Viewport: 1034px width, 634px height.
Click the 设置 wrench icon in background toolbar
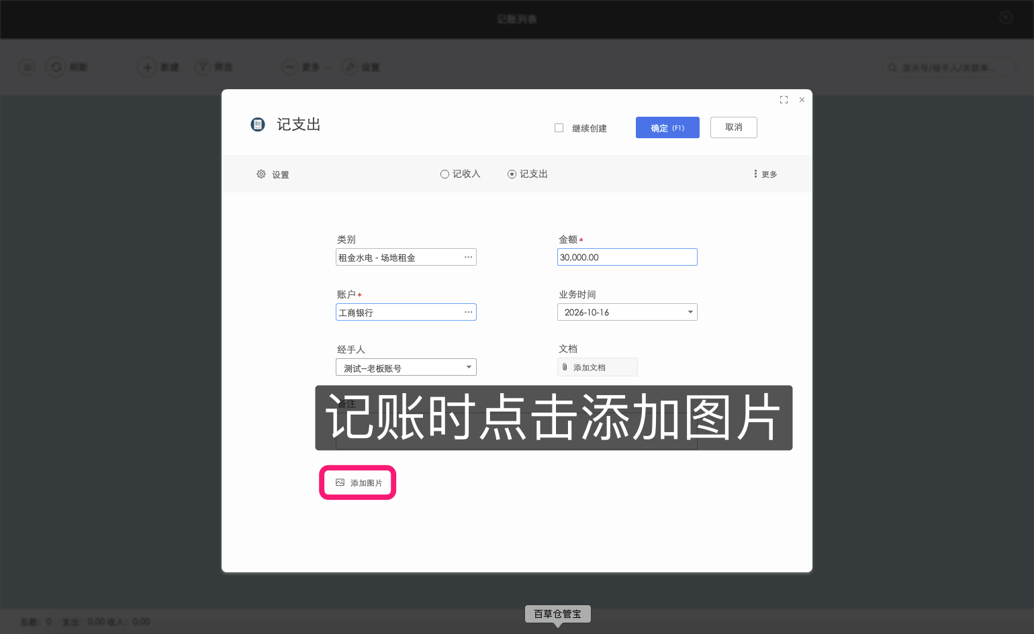point(350,67)
